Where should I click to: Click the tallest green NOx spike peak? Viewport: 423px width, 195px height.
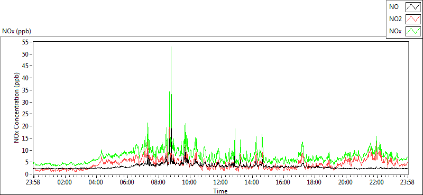coord(171,47)
